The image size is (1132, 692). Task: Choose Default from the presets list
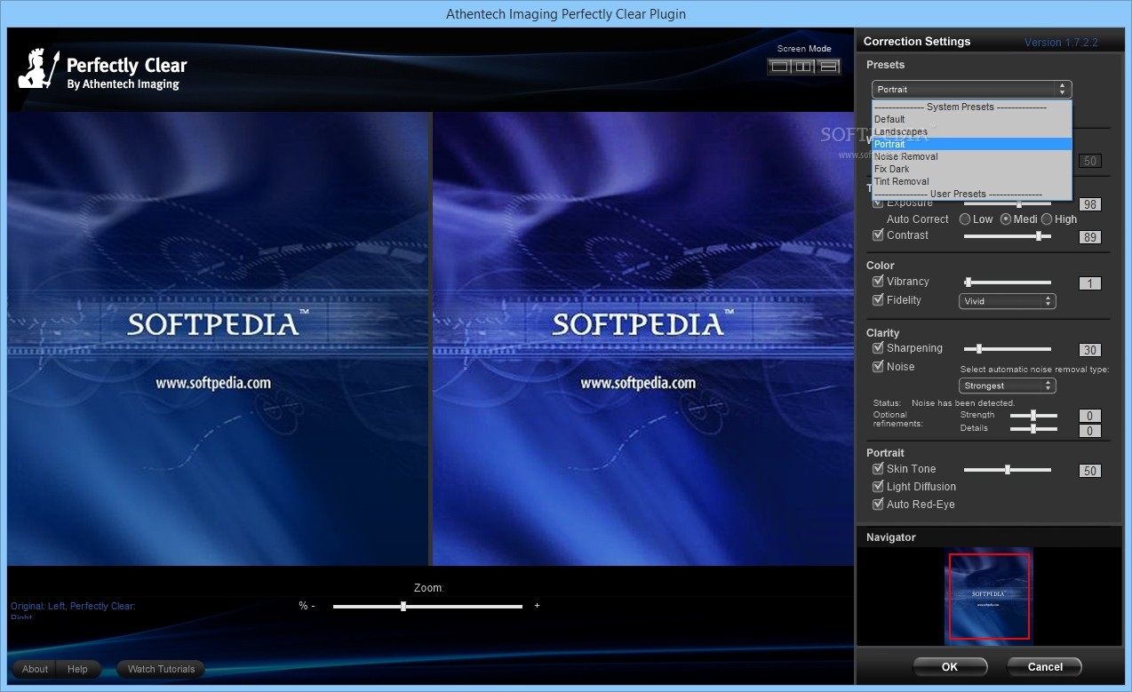[x=972, y=119]
